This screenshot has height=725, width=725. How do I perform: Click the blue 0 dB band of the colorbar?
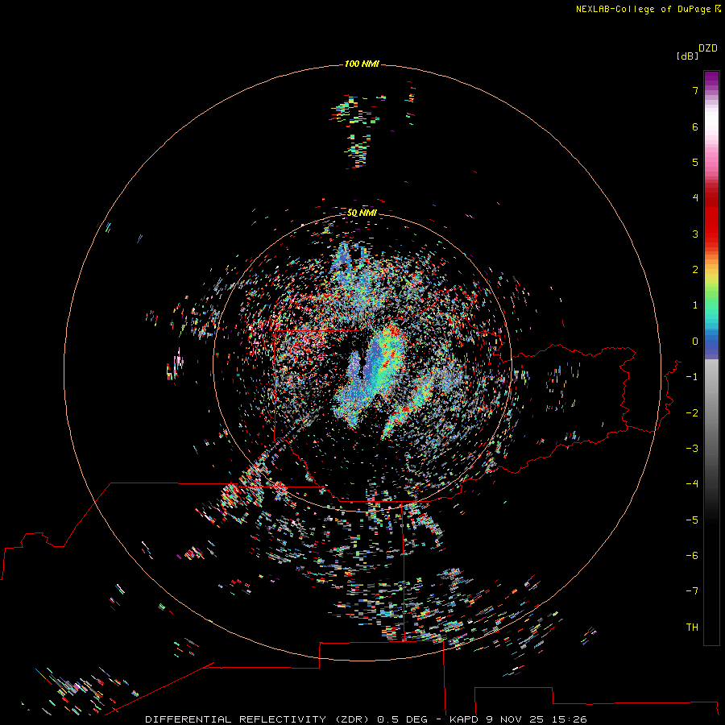pyautogui.click(x=711, y=342)
